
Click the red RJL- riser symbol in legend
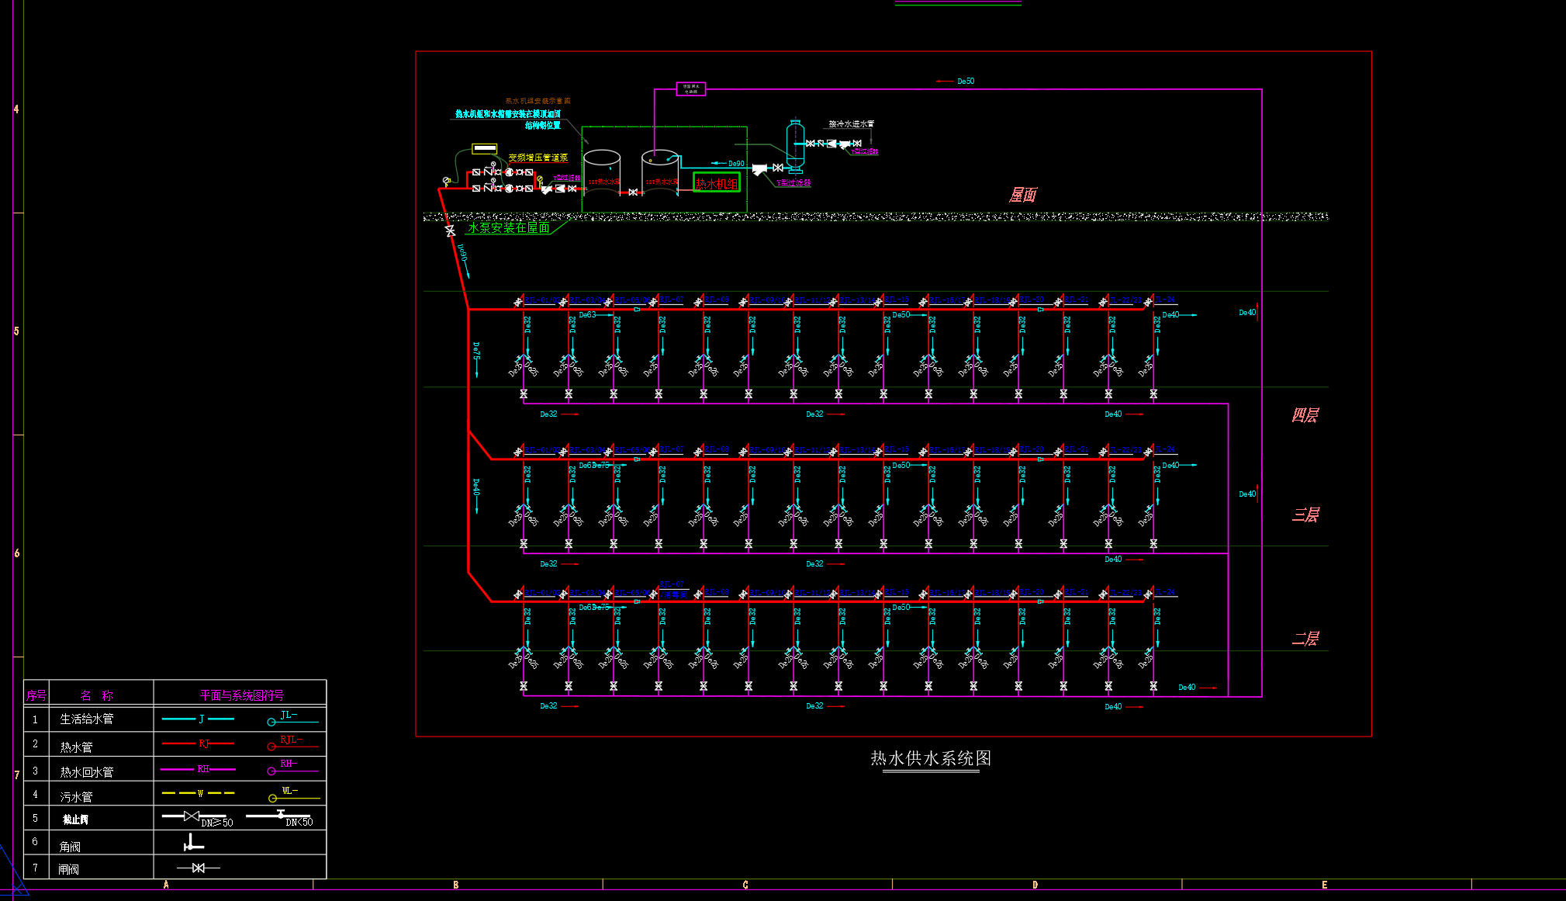click(x=292, y=743)
